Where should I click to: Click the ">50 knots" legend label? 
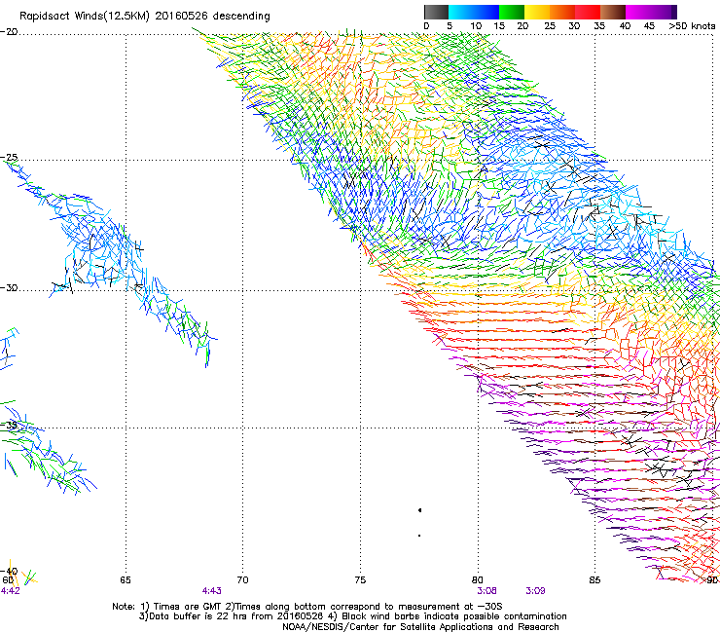(692, 26)
